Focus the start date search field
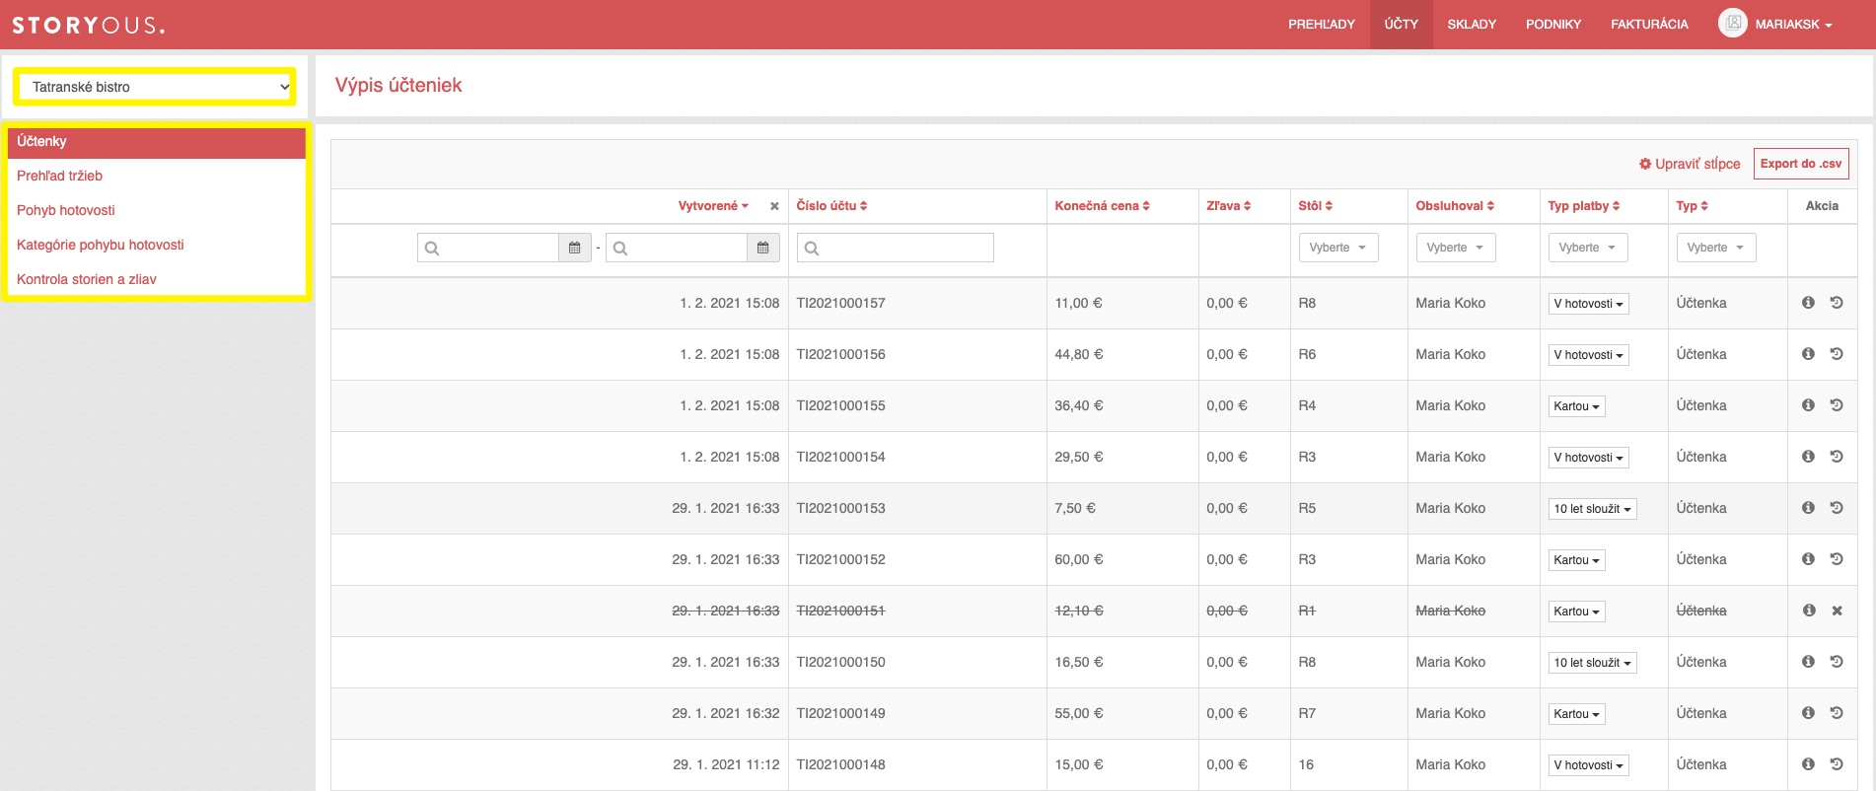This screenshot has height=791, width=1876. (488, 248)
